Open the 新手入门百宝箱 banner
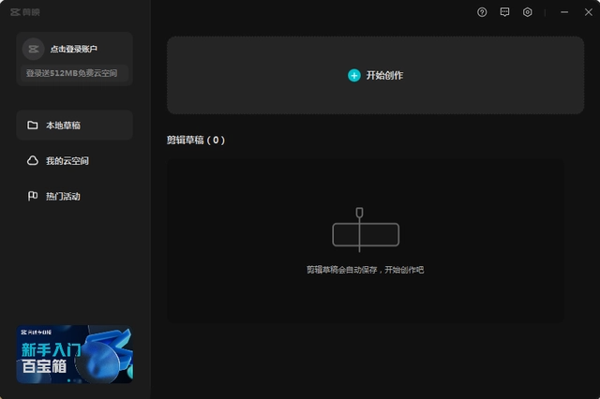Image resolution: width=600 pixels, height=399 pixels. (75, 354)
